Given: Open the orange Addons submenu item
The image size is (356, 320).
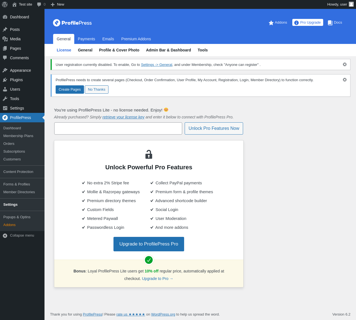Looking at the screenshot, I should [x=9, y=225].
